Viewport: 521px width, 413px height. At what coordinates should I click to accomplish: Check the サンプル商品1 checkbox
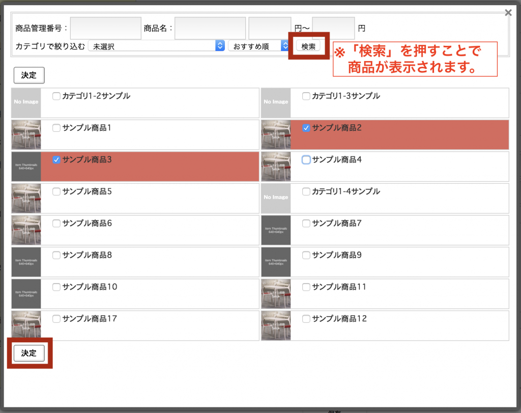(x=56, y=128)
